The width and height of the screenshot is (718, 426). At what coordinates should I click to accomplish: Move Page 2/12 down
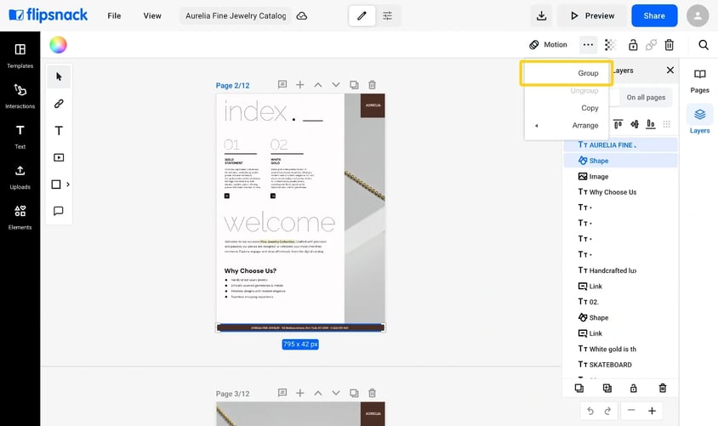[336, 85]
